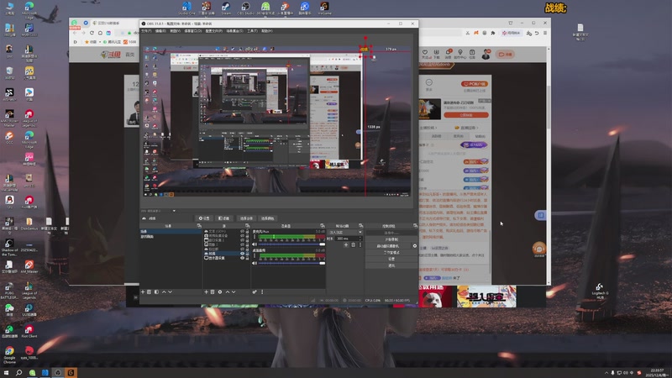Image resolution: width=672 pixels, height=378 pixels.
Task: Configure virtual camera gear icon
Action: click(x=414, y=246)
